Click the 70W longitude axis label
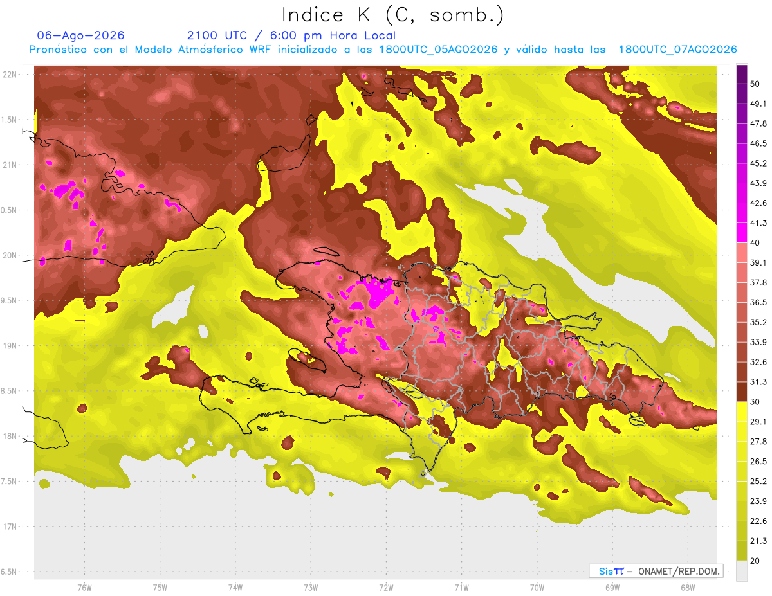Viewport: 772px width, 596px height. pos(537,587)
